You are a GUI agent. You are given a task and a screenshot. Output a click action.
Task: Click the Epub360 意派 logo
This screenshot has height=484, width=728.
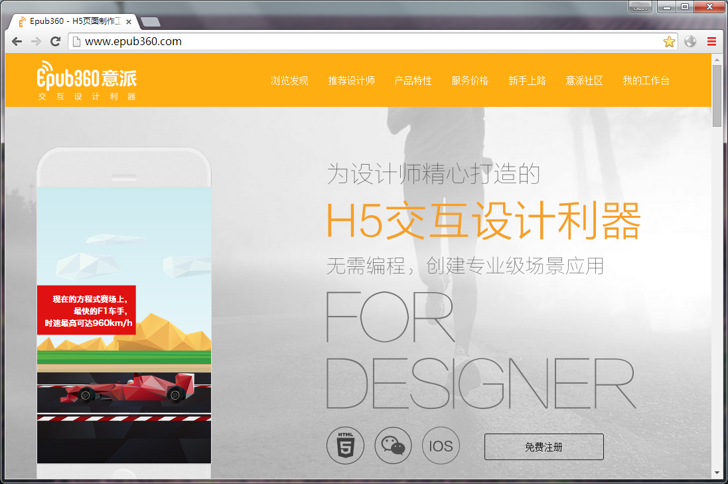(87, 80)
